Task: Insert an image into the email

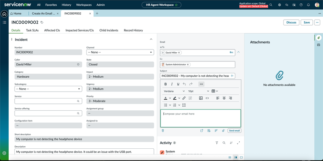Action: click(201, 98)
